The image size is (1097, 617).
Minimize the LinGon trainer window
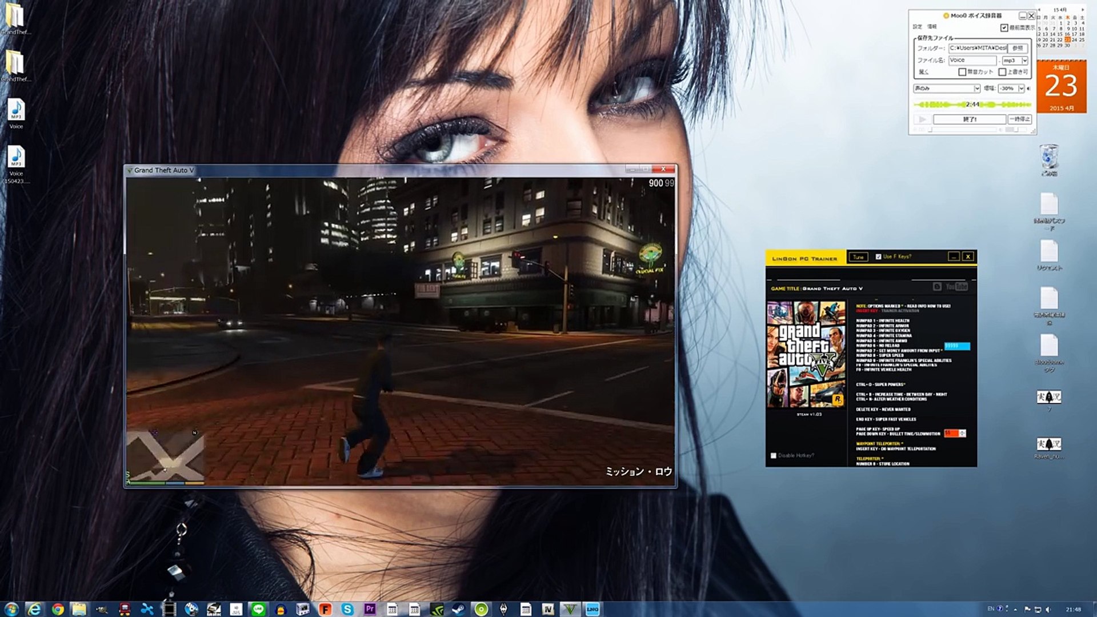pyautogui.click(x=954, y=257)
